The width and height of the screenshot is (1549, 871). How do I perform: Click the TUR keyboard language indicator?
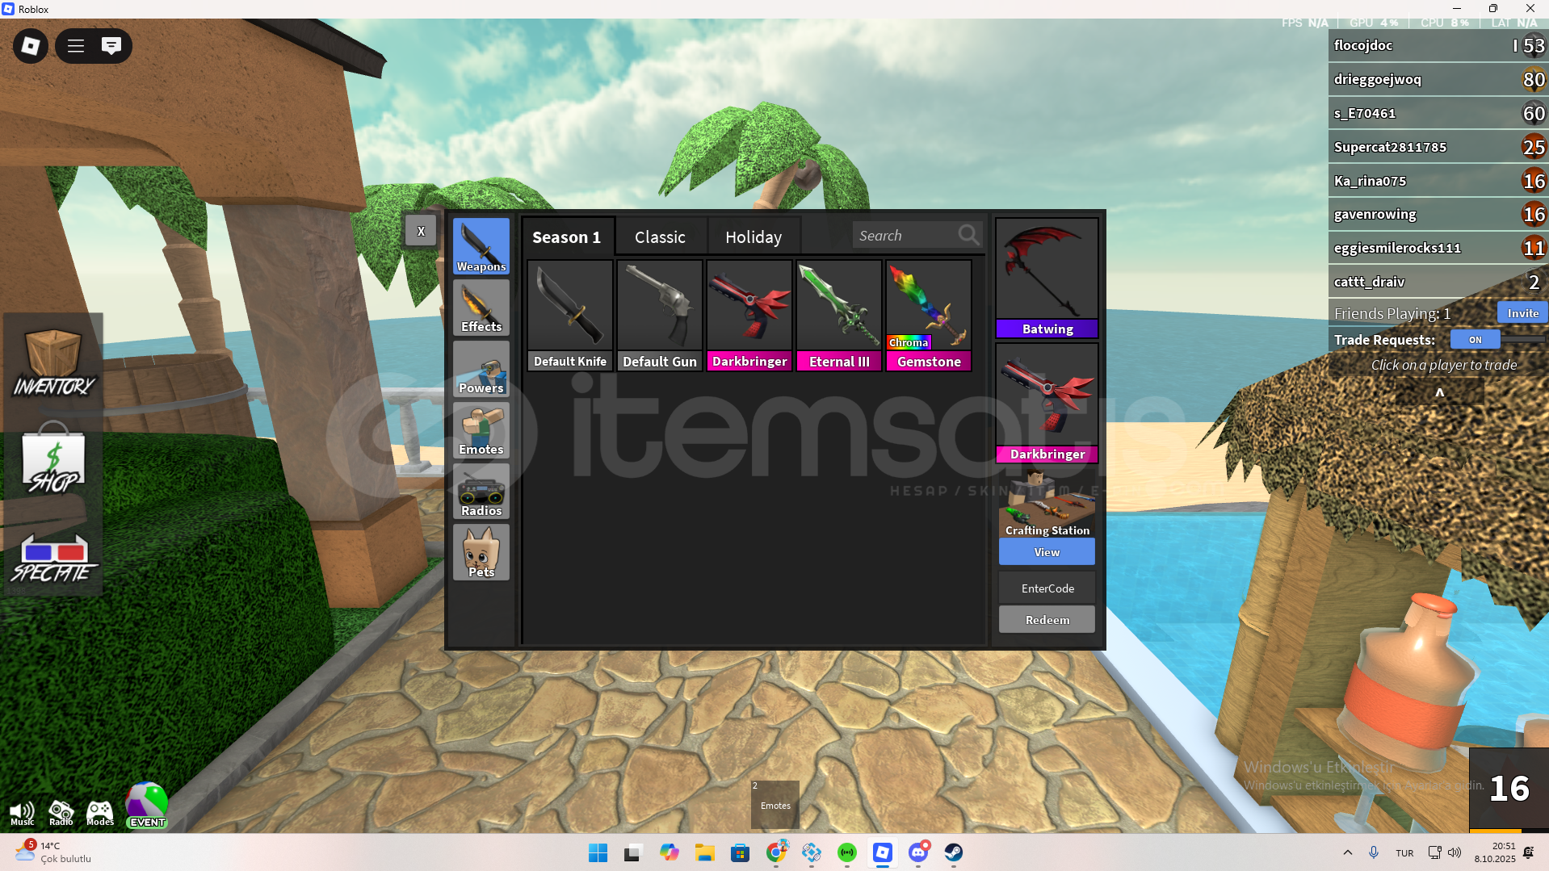click(1404, 853)
